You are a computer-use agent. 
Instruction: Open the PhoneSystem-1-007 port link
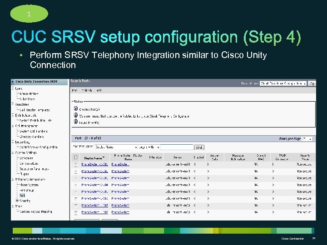(94, 205)
